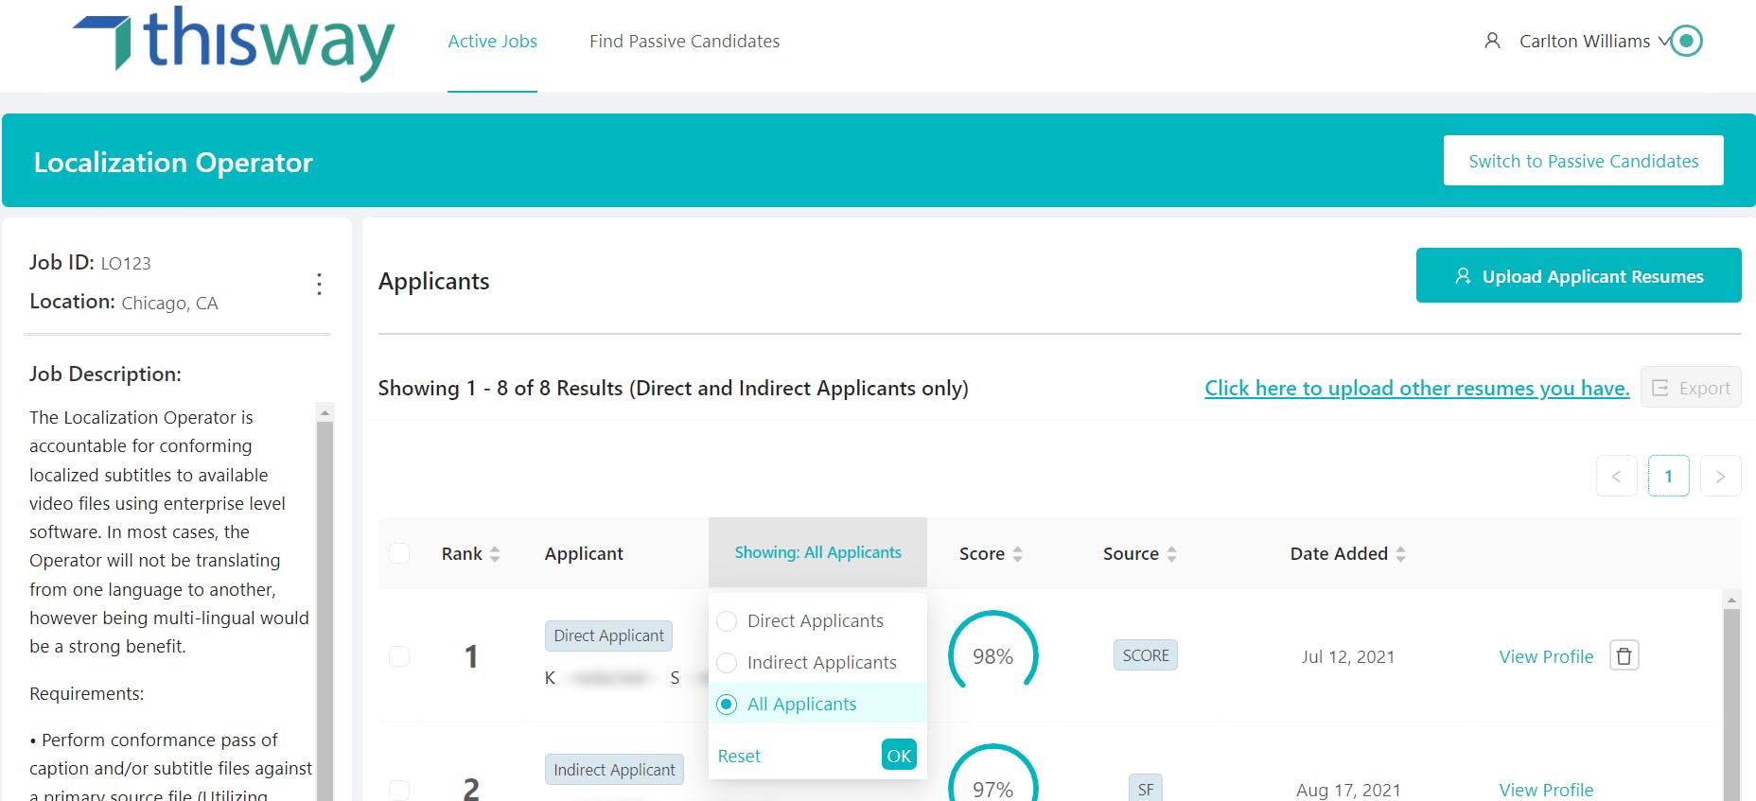Select the Indirect Applicants radio option
This screenshot has height=801, width=1756.
point(727,663)
